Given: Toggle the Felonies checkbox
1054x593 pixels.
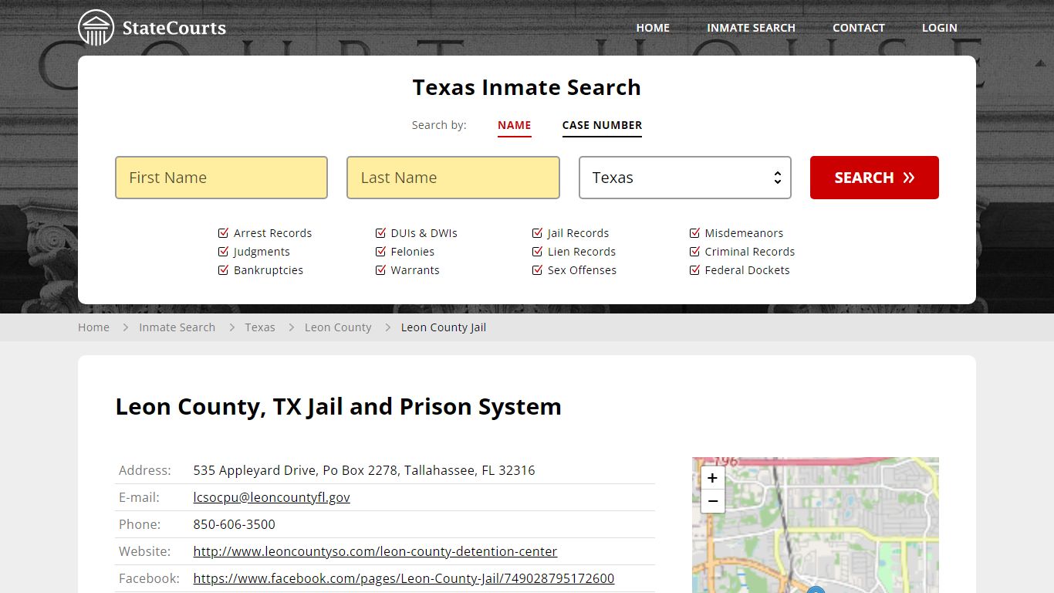Looking at the screenshot, I should [380, 252].
